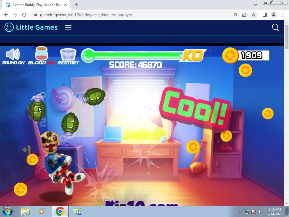Open the Windows Start menu
289x217 pixels.
[x=7, y=211]
